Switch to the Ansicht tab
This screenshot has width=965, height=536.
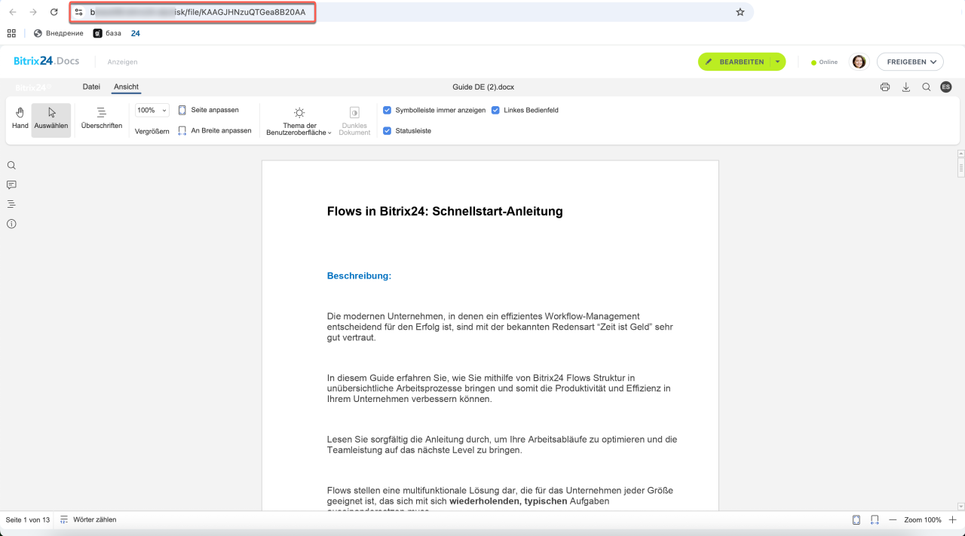(126, 87)
